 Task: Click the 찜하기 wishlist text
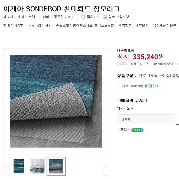point(92,17)
